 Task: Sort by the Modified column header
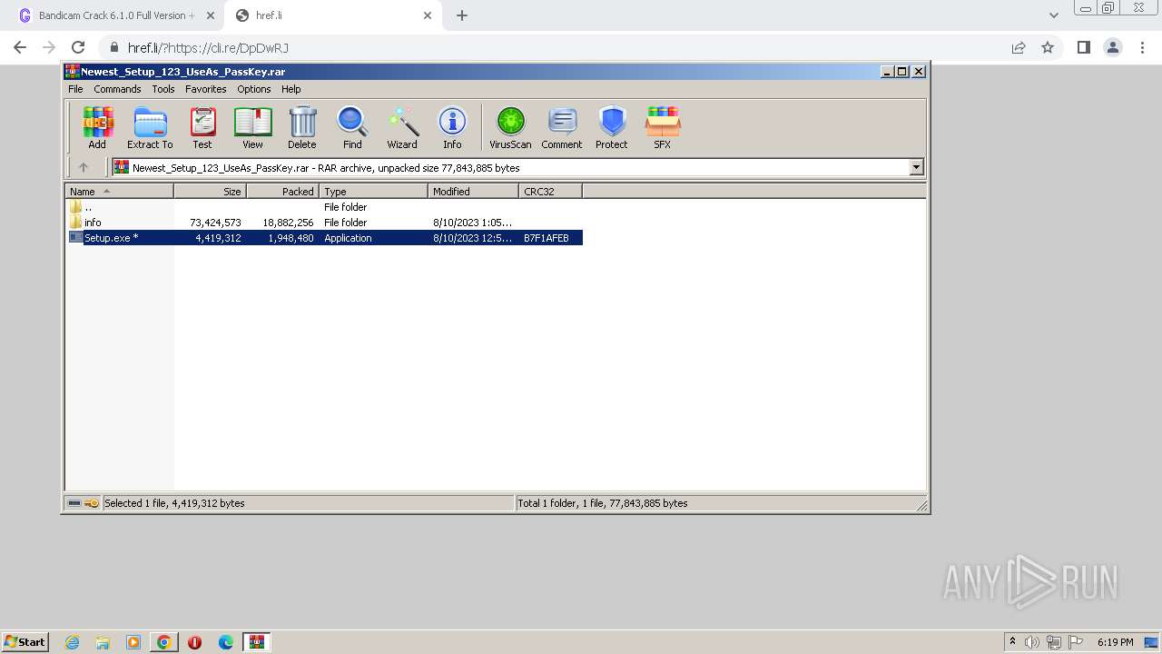pos(473,192)
